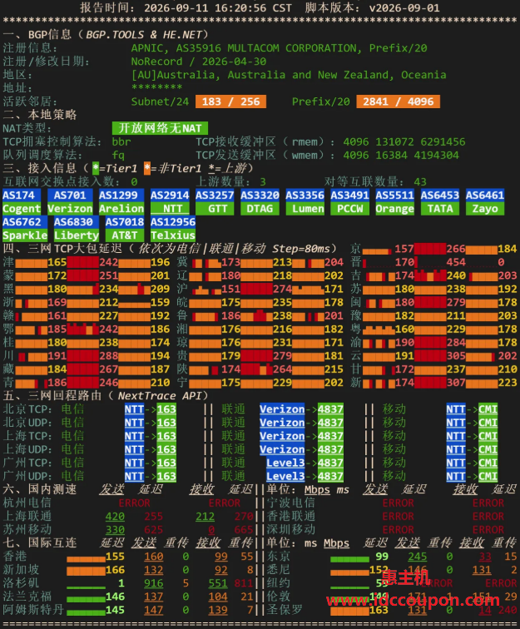Click the AS12956 badge
The width and height of the screenshot is (520, 629).
(x=173, y=222)
